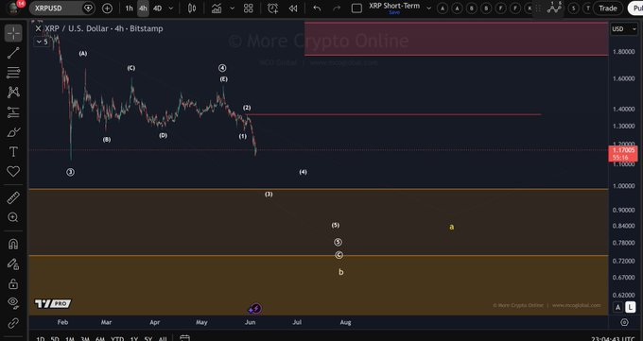Select the yellow 'a' wave label

[451, 227]
